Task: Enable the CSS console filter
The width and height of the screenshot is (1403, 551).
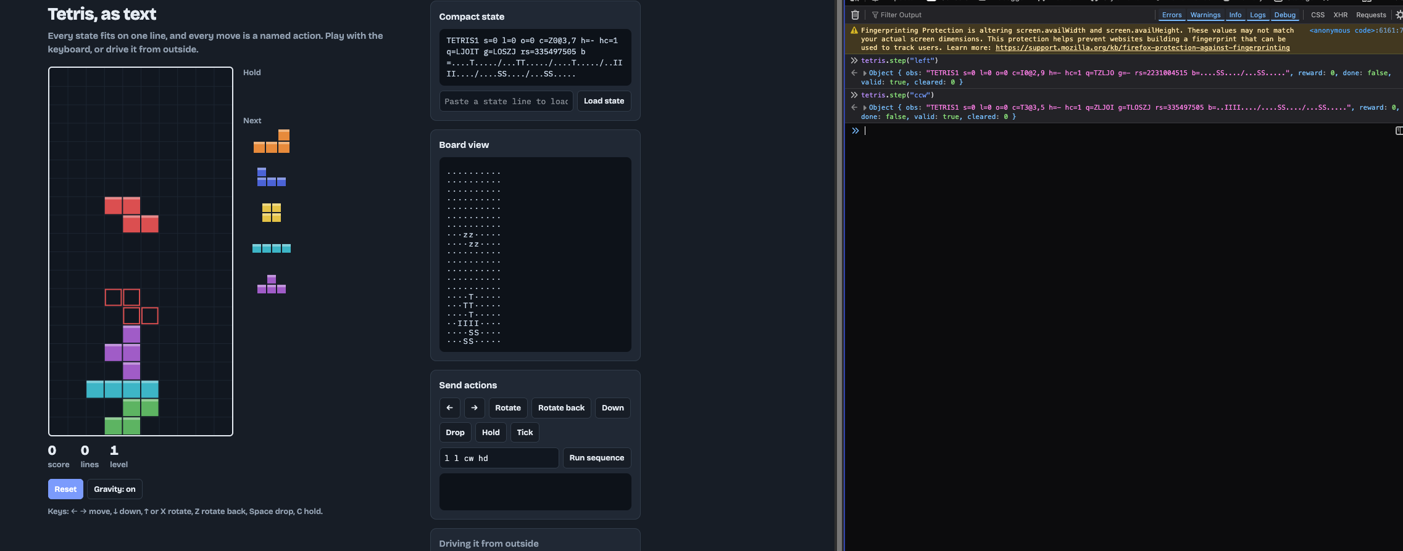Action: coord(1318,15)
